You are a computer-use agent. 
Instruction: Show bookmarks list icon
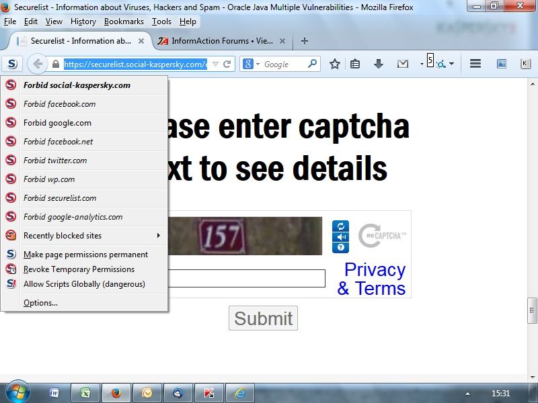coord(355,64)
